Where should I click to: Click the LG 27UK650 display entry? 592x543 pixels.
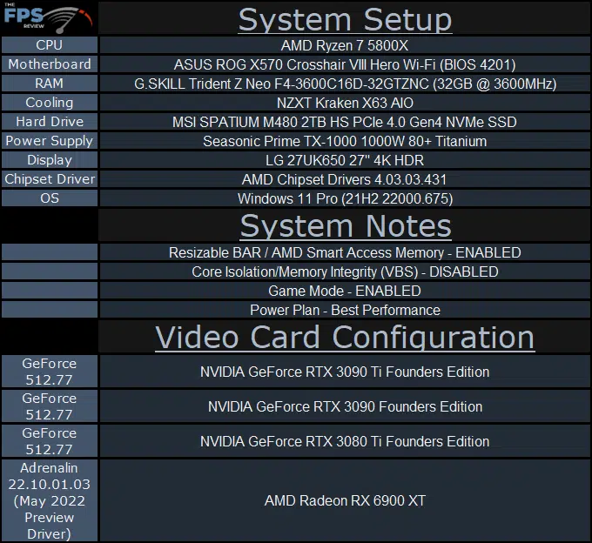[345, 160]
